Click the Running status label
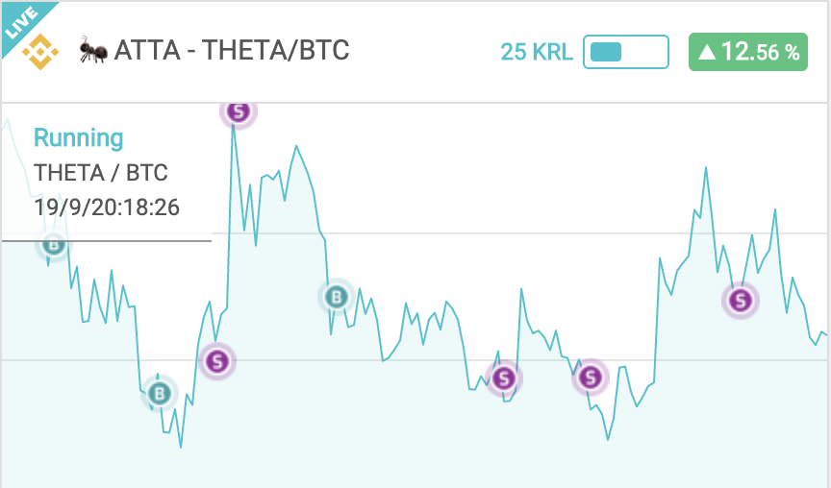Image resolution: width=831 pixels, height=488 pixels. tap(79, 138)
